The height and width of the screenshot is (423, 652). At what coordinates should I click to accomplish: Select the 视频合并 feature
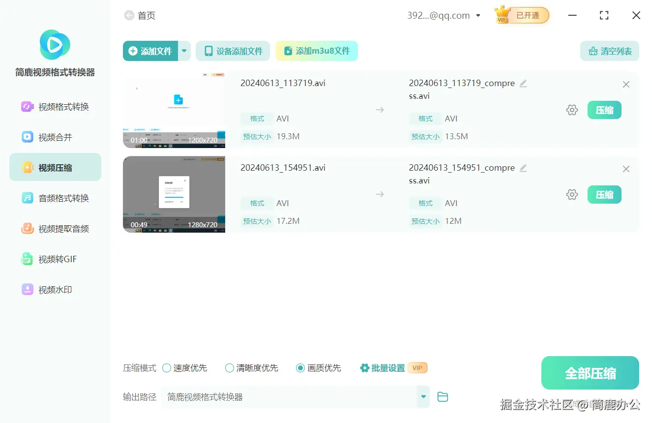tap(55, 137)
